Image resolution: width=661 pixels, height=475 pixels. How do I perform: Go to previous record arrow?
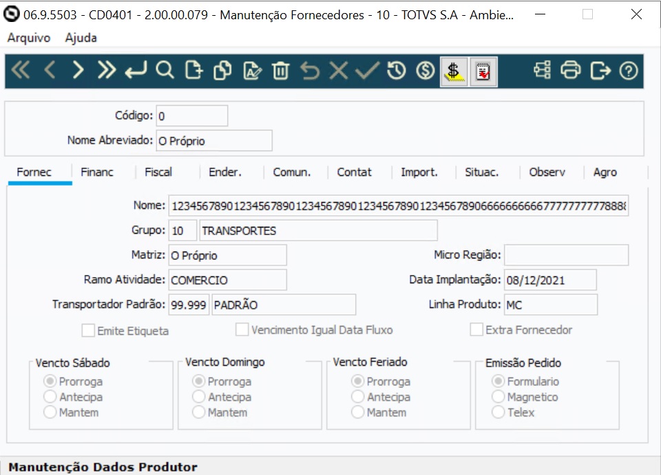coord(50,70)
